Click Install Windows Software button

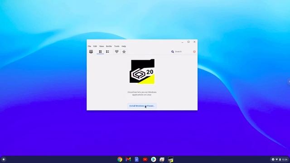click(x=142, y=106)
